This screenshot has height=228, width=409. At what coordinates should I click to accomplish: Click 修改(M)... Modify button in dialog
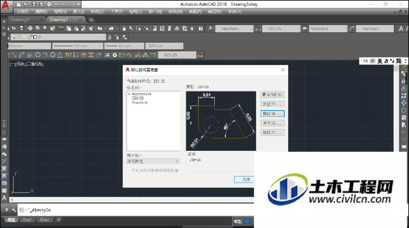click(x=272, y=114)
